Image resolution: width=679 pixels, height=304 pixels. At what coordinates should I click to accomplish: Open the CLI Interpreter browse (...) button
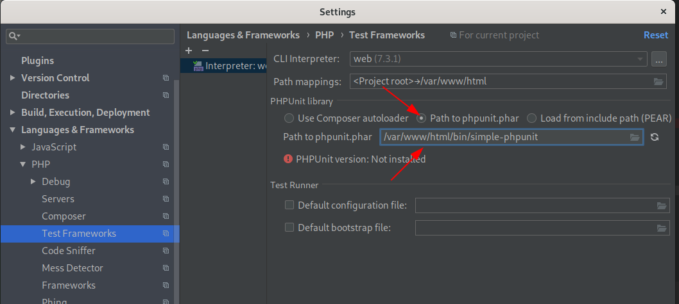658,59
